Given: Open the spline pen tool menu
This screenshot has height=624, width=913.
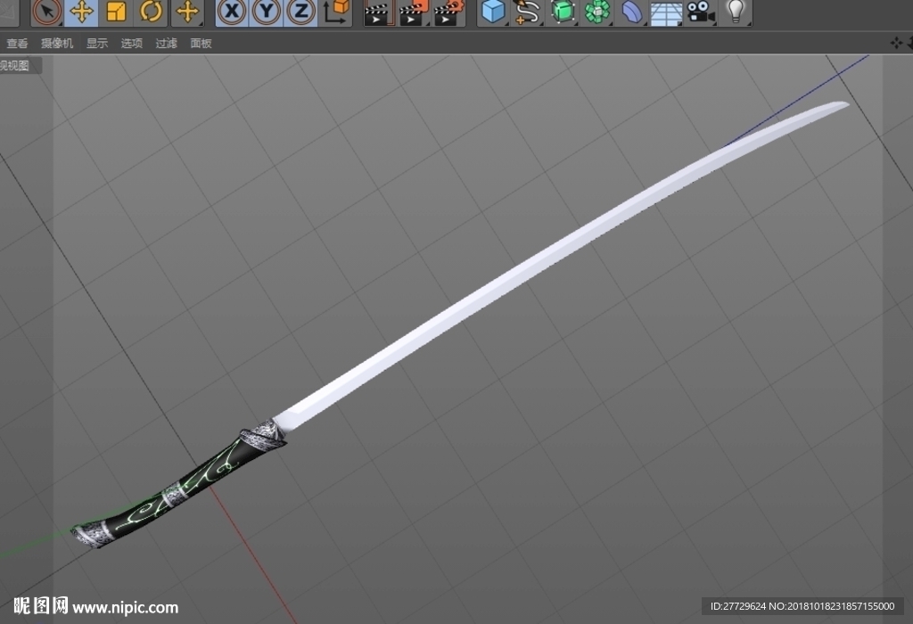Looking at the screenshot, I should pyautogui.click(x=528, y=12).
